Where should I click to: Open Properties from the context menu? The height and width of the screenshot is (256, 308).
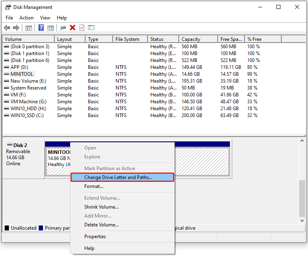(x=95, y=237)
